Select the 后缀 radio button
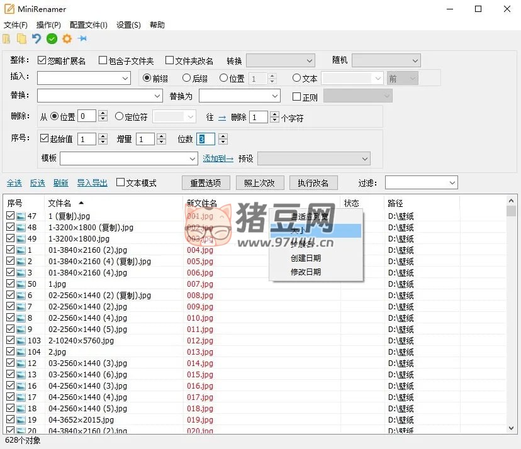 coord(186,79)
